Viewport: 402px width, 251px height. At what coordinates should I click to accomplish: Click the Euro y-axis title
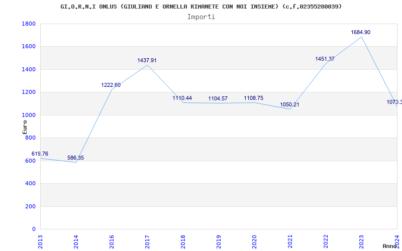pyautogui.click(x=25, y=127)
